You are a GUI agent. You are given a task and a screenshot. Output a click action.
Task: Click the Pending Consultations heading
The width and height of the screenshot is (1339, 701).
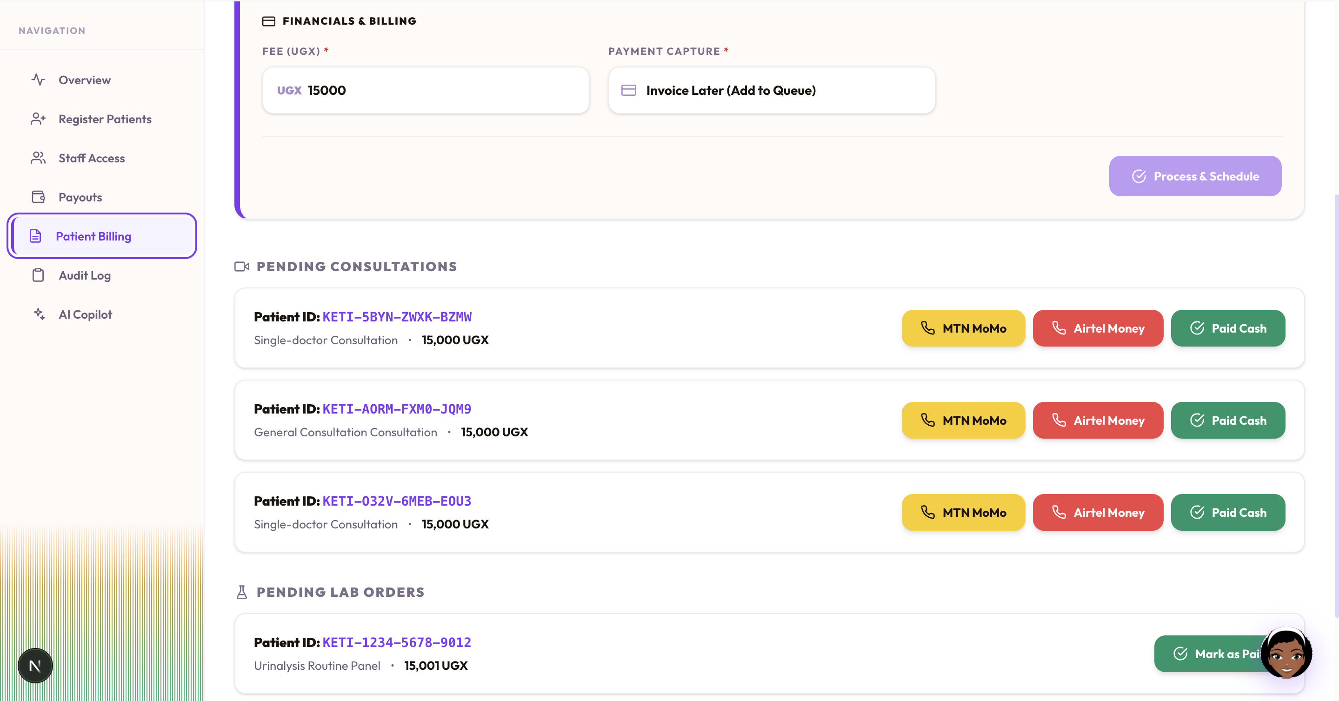[x=357, y=267]
